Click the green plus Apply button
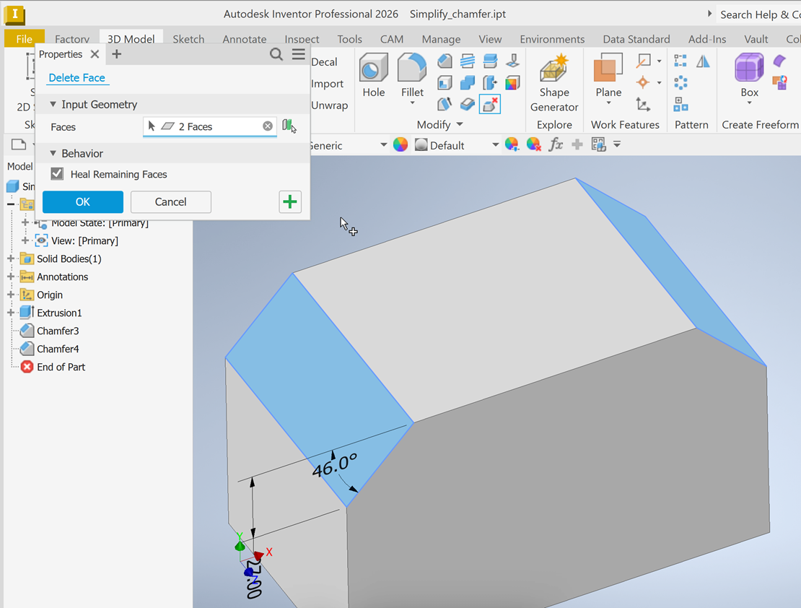Viewport: 801px width, 608px height. tap(289, 201)
